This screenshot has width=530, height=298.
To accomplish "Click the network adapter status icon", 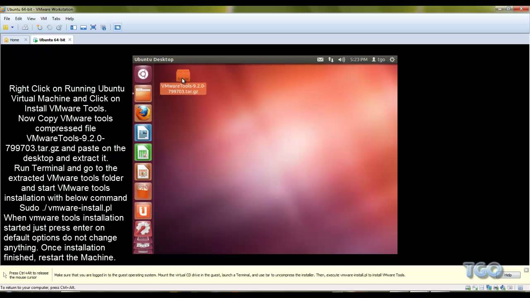I will (489, 288).
